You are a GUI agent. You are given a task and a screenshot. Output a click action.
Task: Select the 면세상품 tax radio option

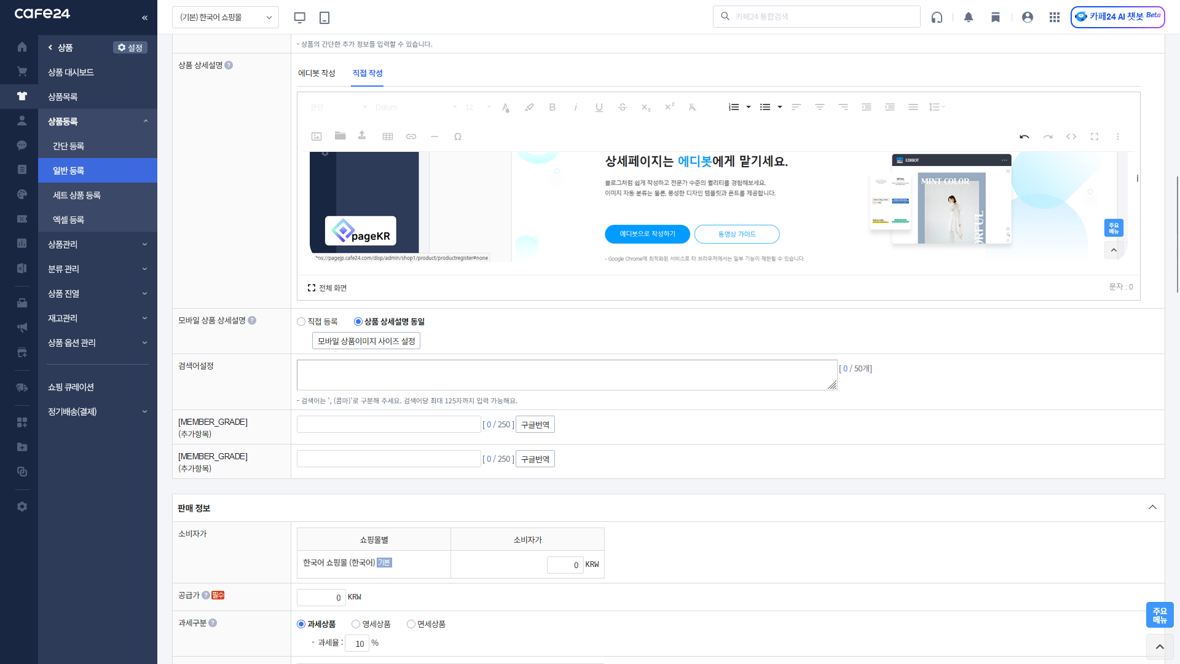411,624
